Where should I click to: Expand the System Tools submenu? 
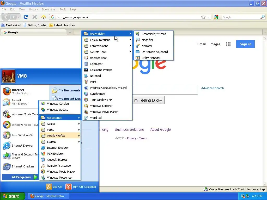(x=107, y=52)
